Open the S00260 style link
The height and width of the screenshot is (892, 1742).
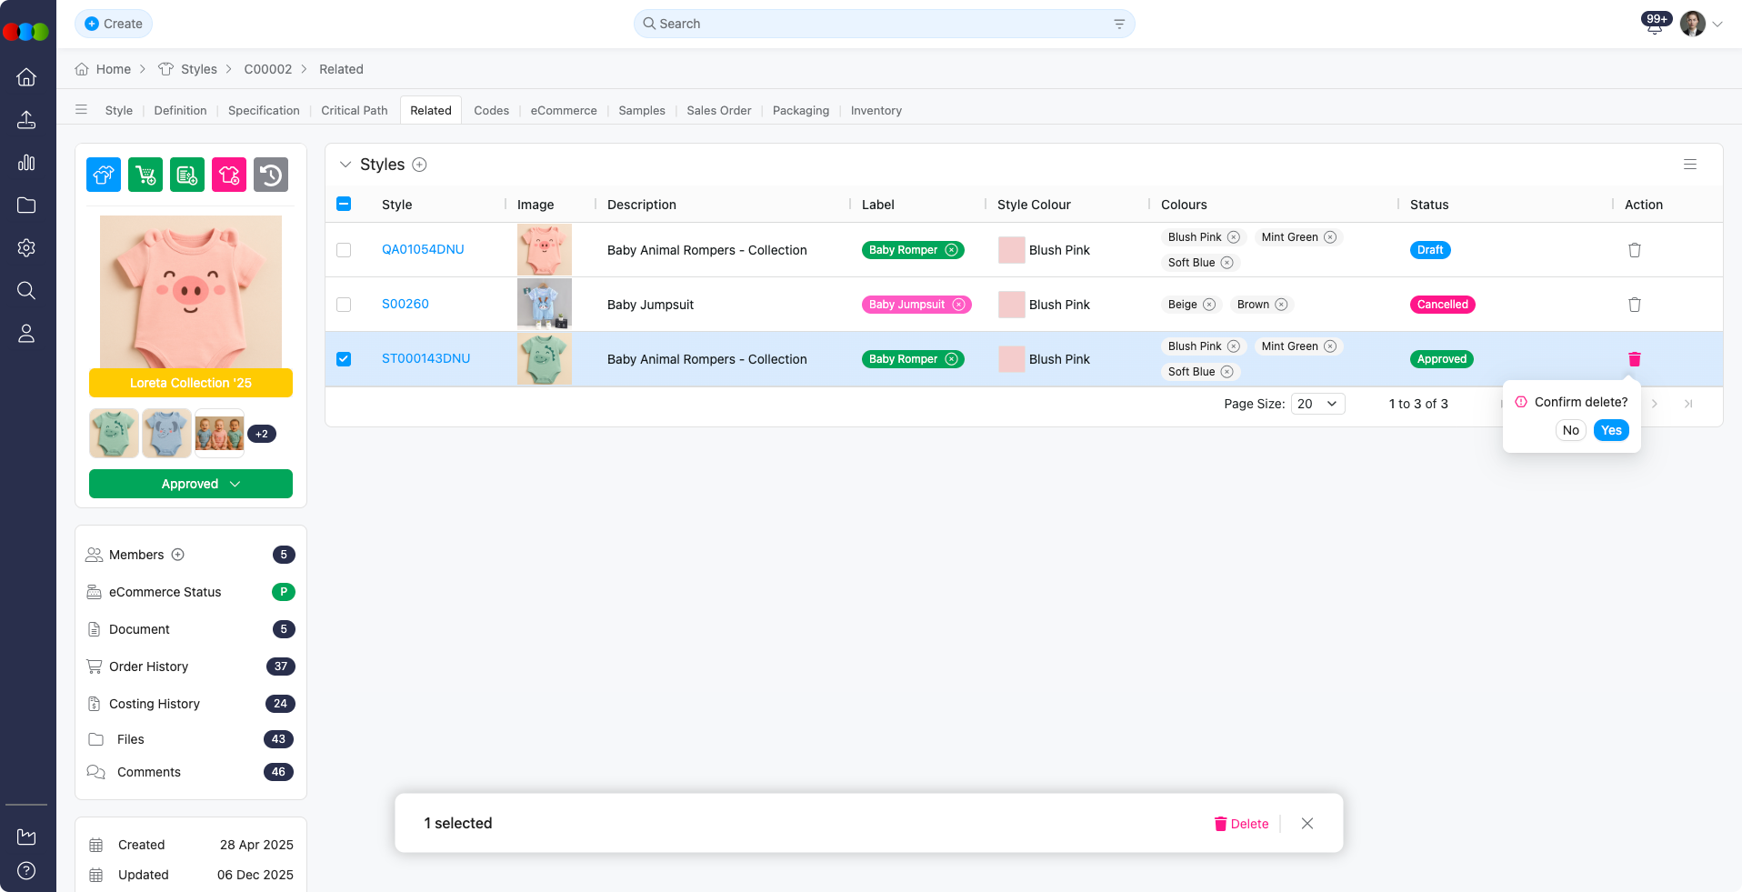tap(405, 304)
